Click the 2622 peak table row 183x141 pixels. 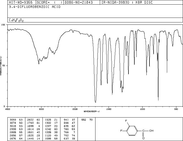pos(34,120)
